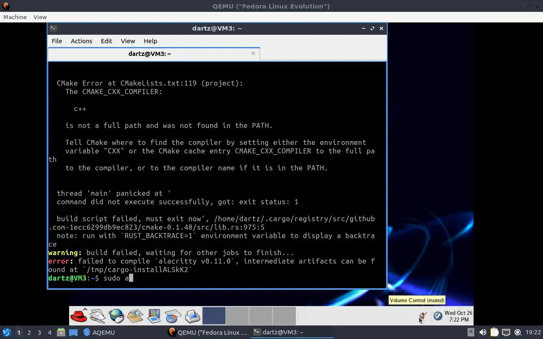Launch the text editor notepad panel icon
543x339 pixels.
coord(97,316)
